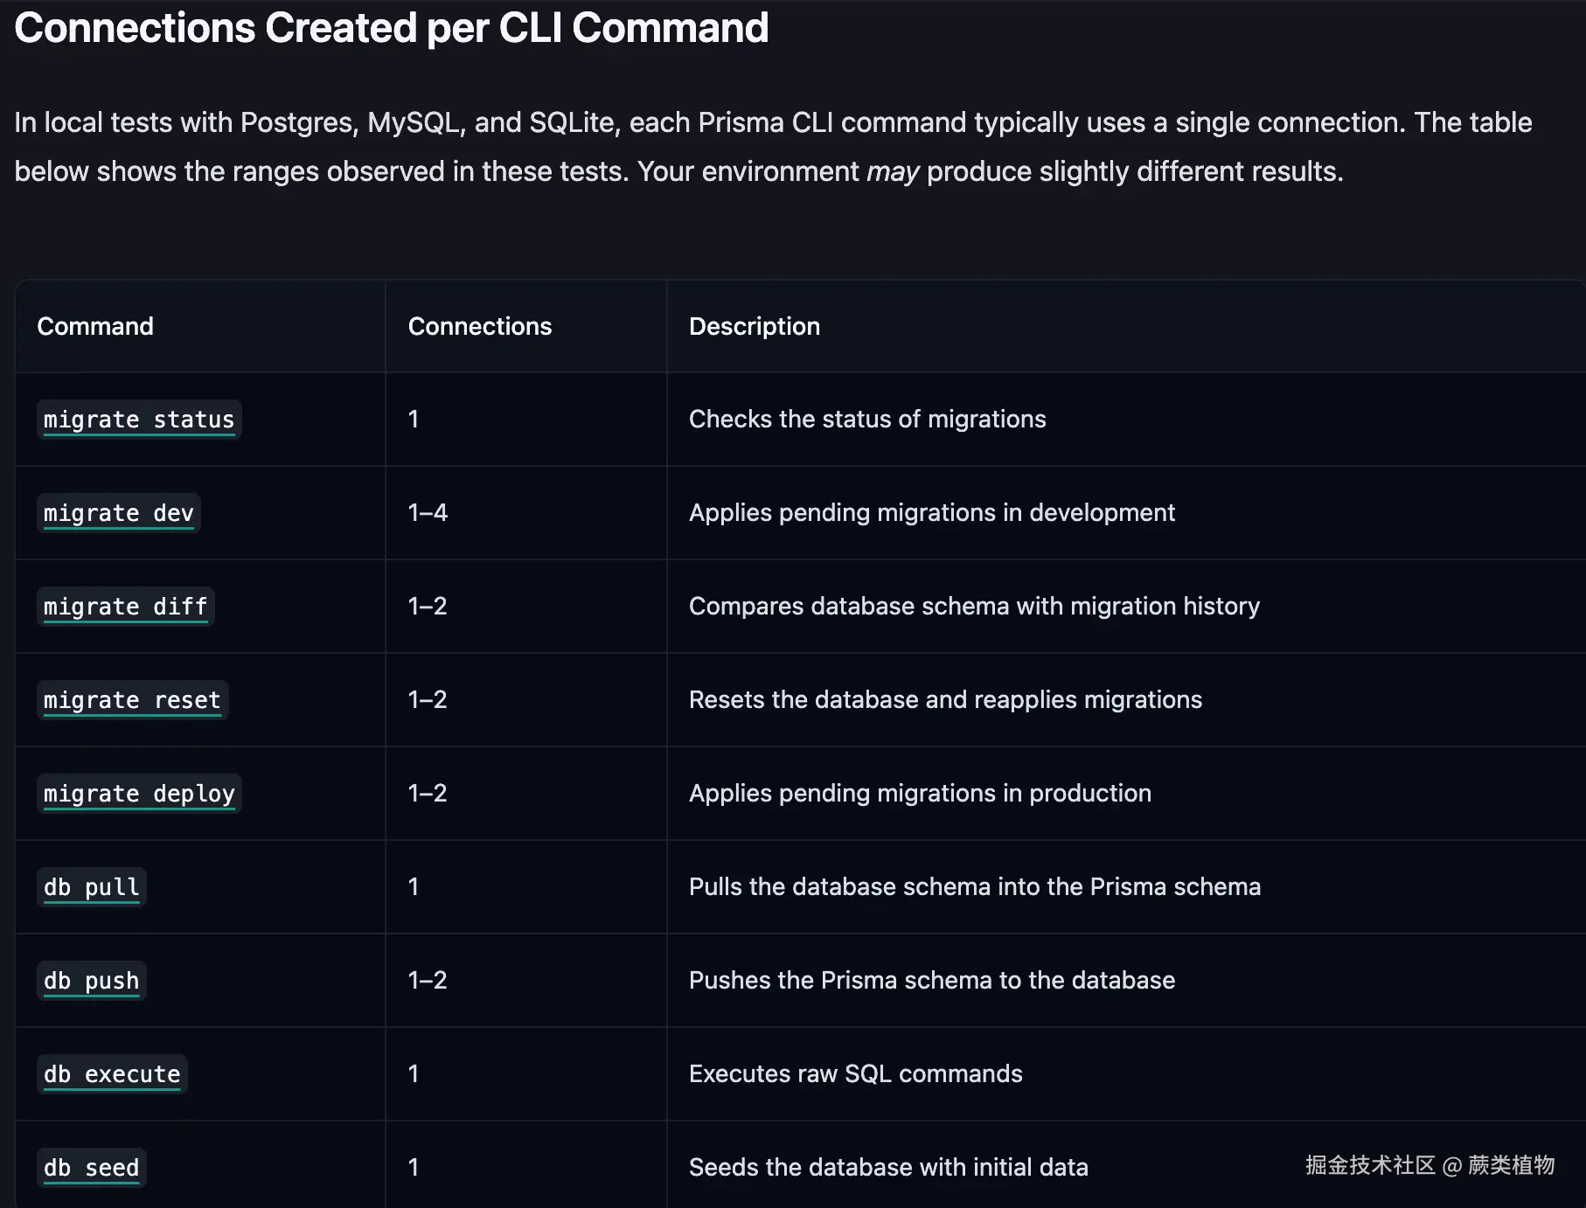The height and width of the screenshot is (1208, 1586).
Task: Open the migrate dev command link
Action: (119, 513)
